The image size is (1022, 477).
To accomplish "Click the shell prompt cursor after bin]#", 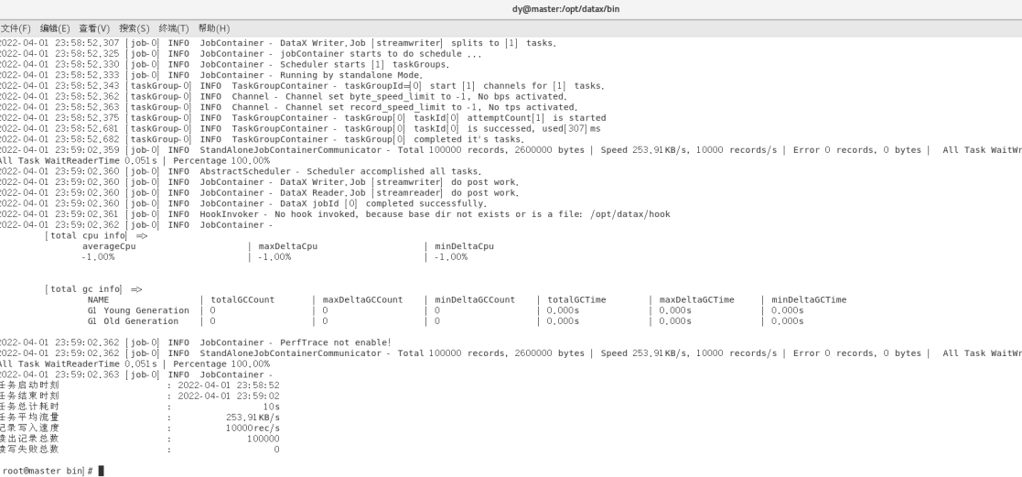I will point(101,471).
